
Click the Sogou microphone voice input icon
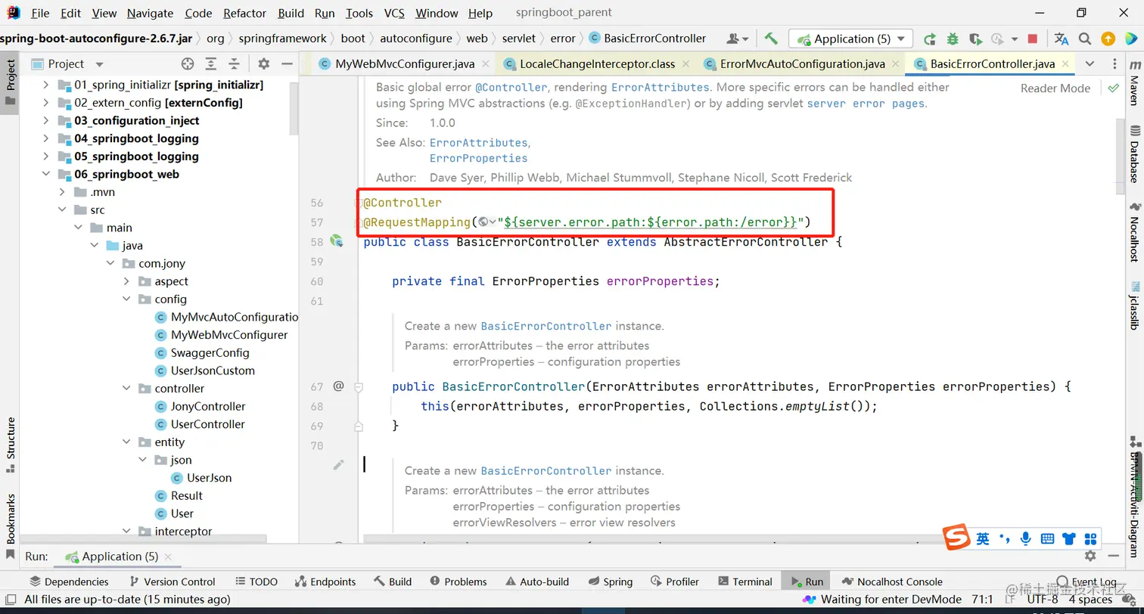[x=1026, y=538]
